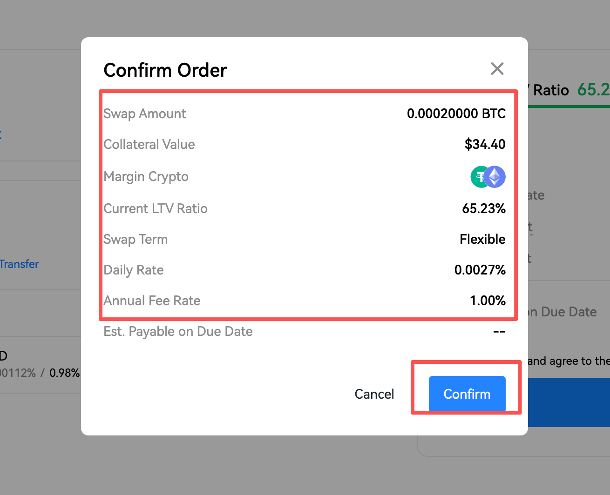Click the Ethereum margin crypto icon
Viewport: 610px width, 495px height.
(x=495, y=177)
